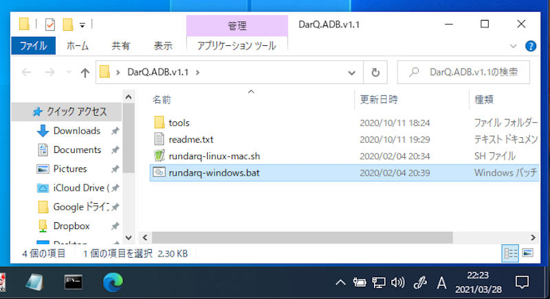This screenshot has height=299, width=550.
Task: Show hidden system tray icons
Action: 340,282
